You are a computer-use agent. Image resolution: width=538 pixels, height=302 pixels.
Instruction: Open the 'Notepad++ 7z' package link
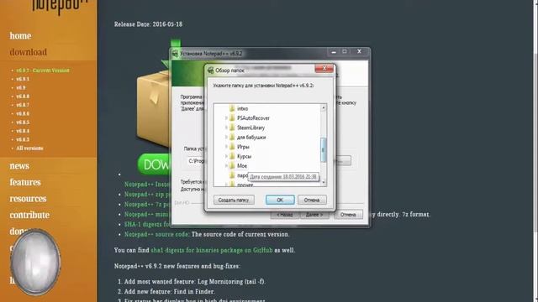click(148, 204)
